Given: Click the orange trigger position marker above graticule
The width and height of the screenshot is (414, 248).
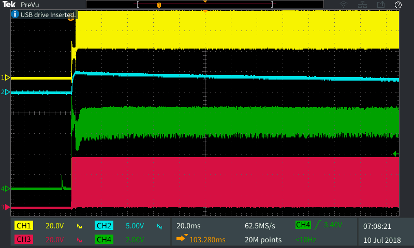Looking at the screenshot, I should click(205, 11).
